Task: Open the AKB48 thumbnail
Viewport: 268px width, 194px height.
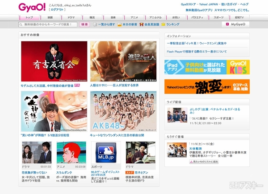Action: click(123, 111)
